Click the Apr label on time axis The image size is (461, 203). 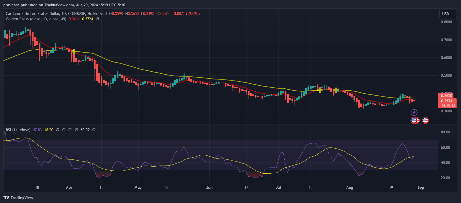[69, 188]
